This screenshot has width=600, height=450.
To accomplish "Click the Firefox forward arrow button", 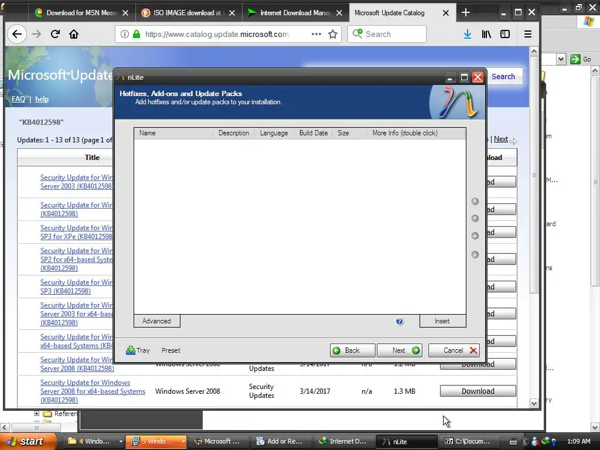I will click(36, 34).
